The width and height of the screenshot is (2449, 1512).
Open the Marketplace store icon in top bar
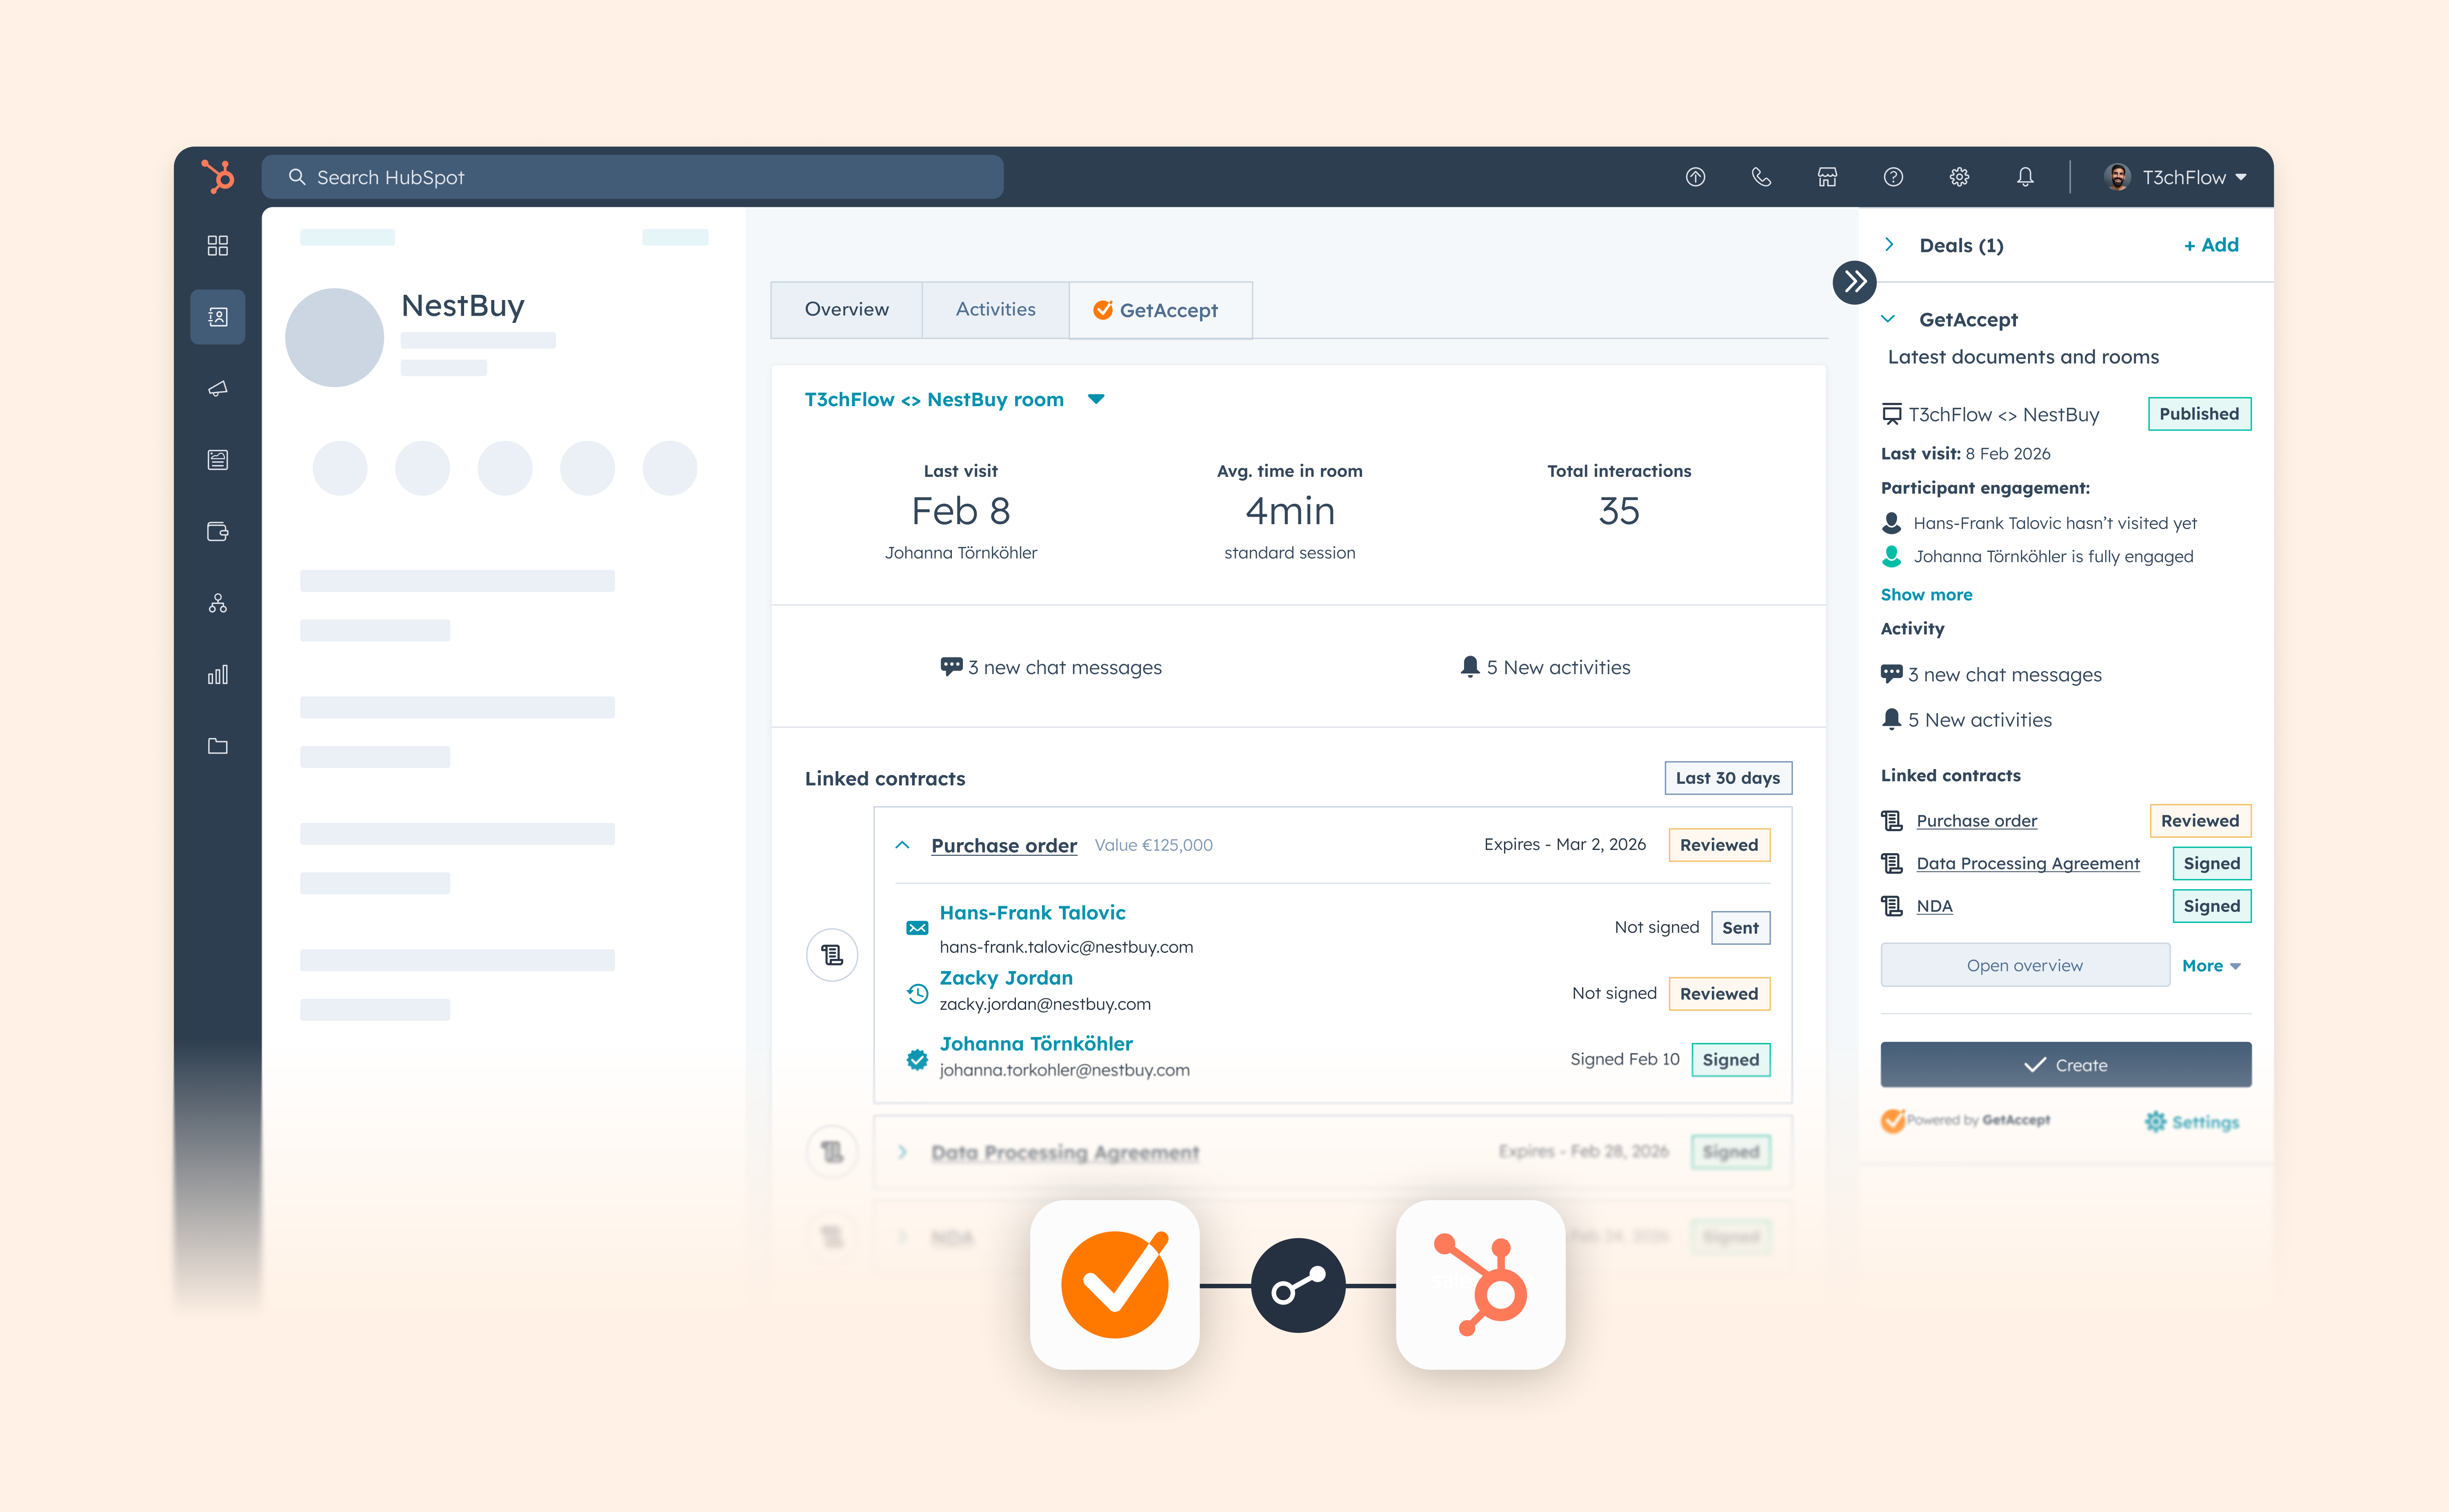[1827, 177]
